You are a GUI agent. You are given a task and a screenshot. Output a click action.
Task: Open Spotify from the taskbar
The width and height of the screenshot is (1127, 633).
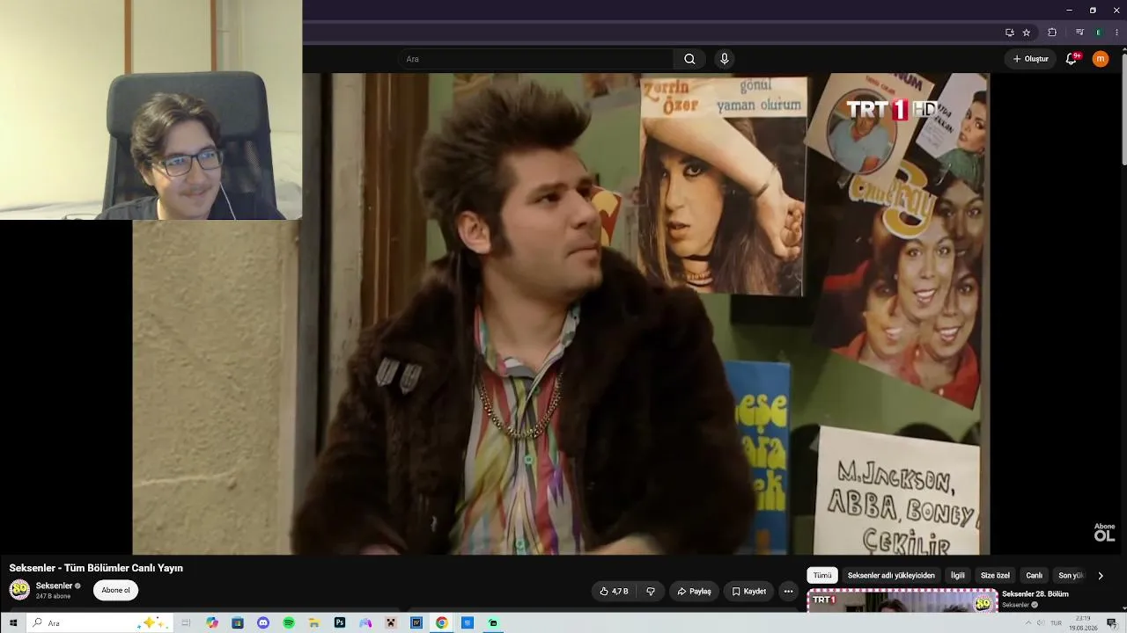pyautogui.click(x=289, y=623)
